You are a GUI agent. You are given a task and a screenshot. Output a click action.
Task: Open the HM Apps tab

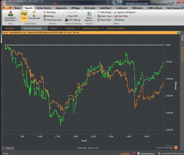click(75, 8)
